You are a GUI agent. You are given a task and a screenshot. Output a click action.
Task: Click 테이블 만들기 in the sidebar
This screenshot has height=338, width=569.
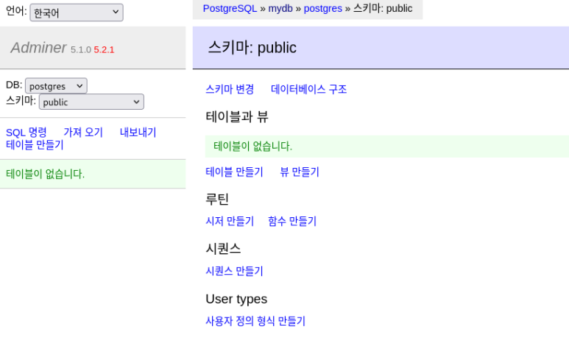pyautogui.click(x=35, y=145)
